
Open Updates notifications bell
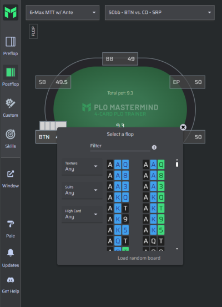point(11,258)
